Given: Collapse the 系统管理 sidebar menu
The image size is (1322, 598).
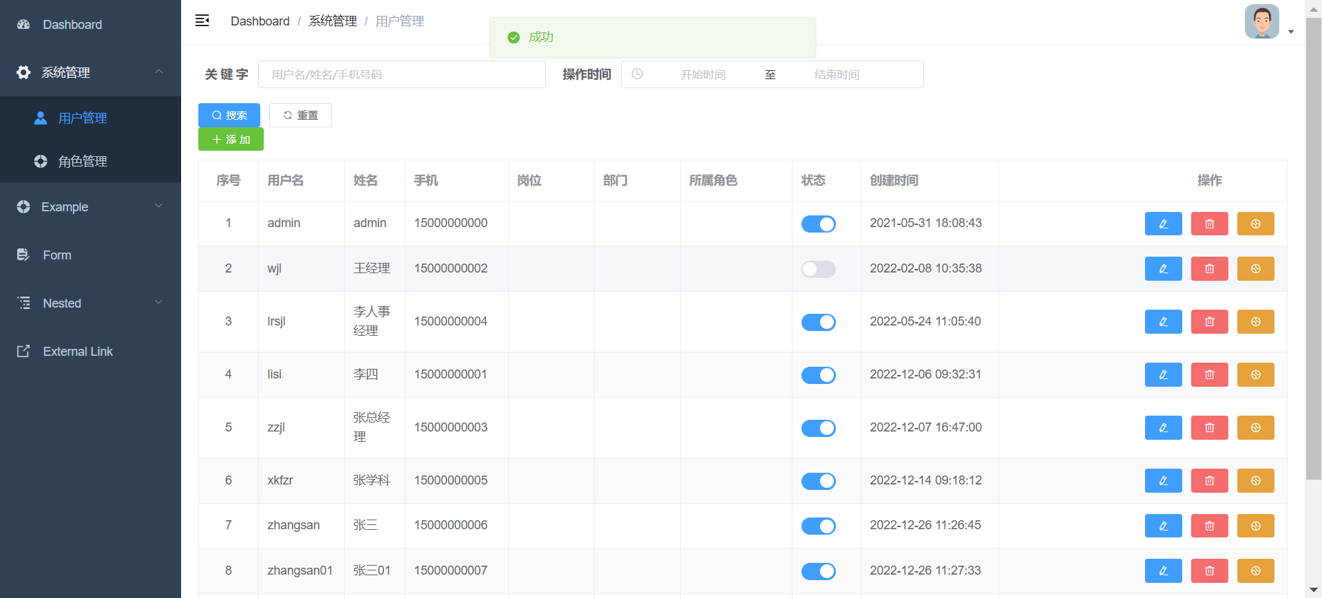Looking at the screenshot, I should (90, 72).
